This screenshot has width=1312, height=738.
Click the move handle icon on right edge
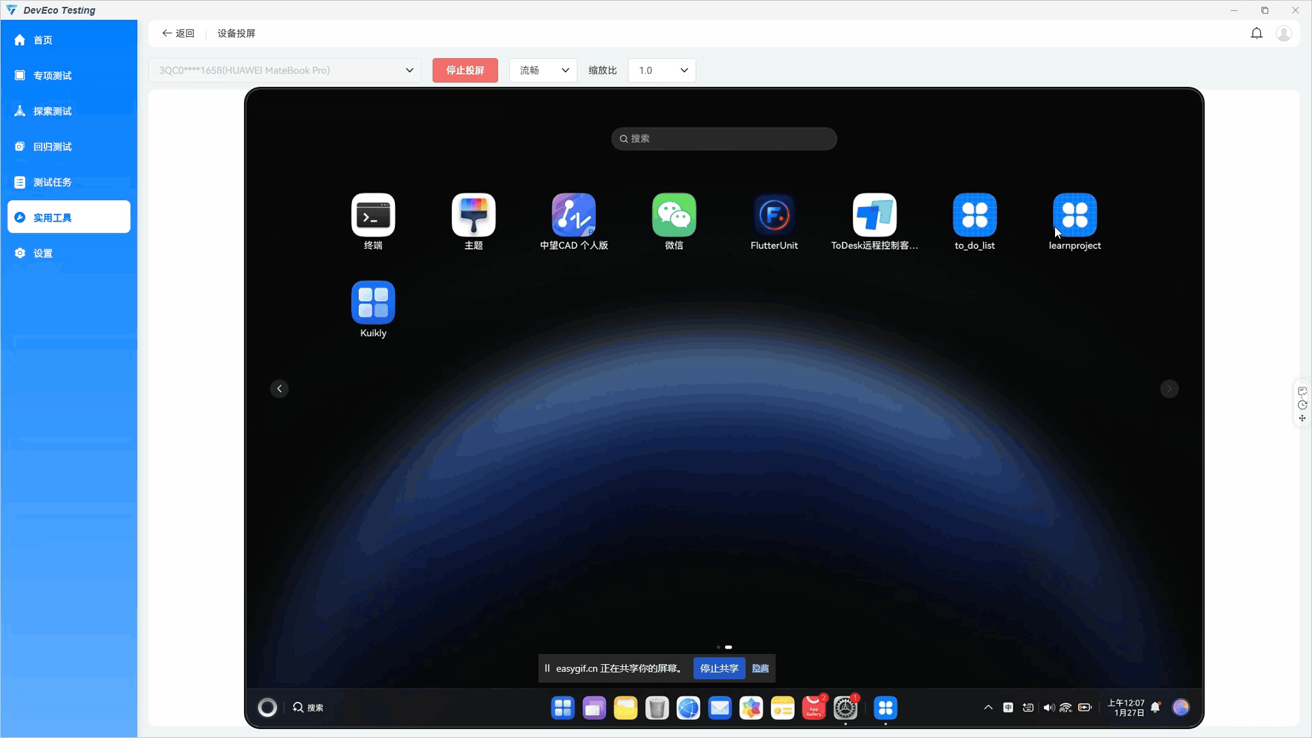1302,418
